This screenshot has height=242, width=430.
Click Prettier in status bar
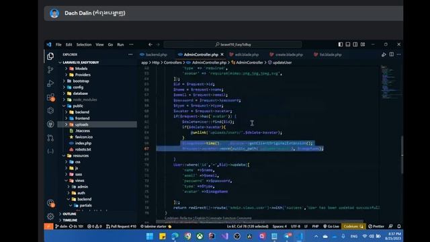click(376, 227)
